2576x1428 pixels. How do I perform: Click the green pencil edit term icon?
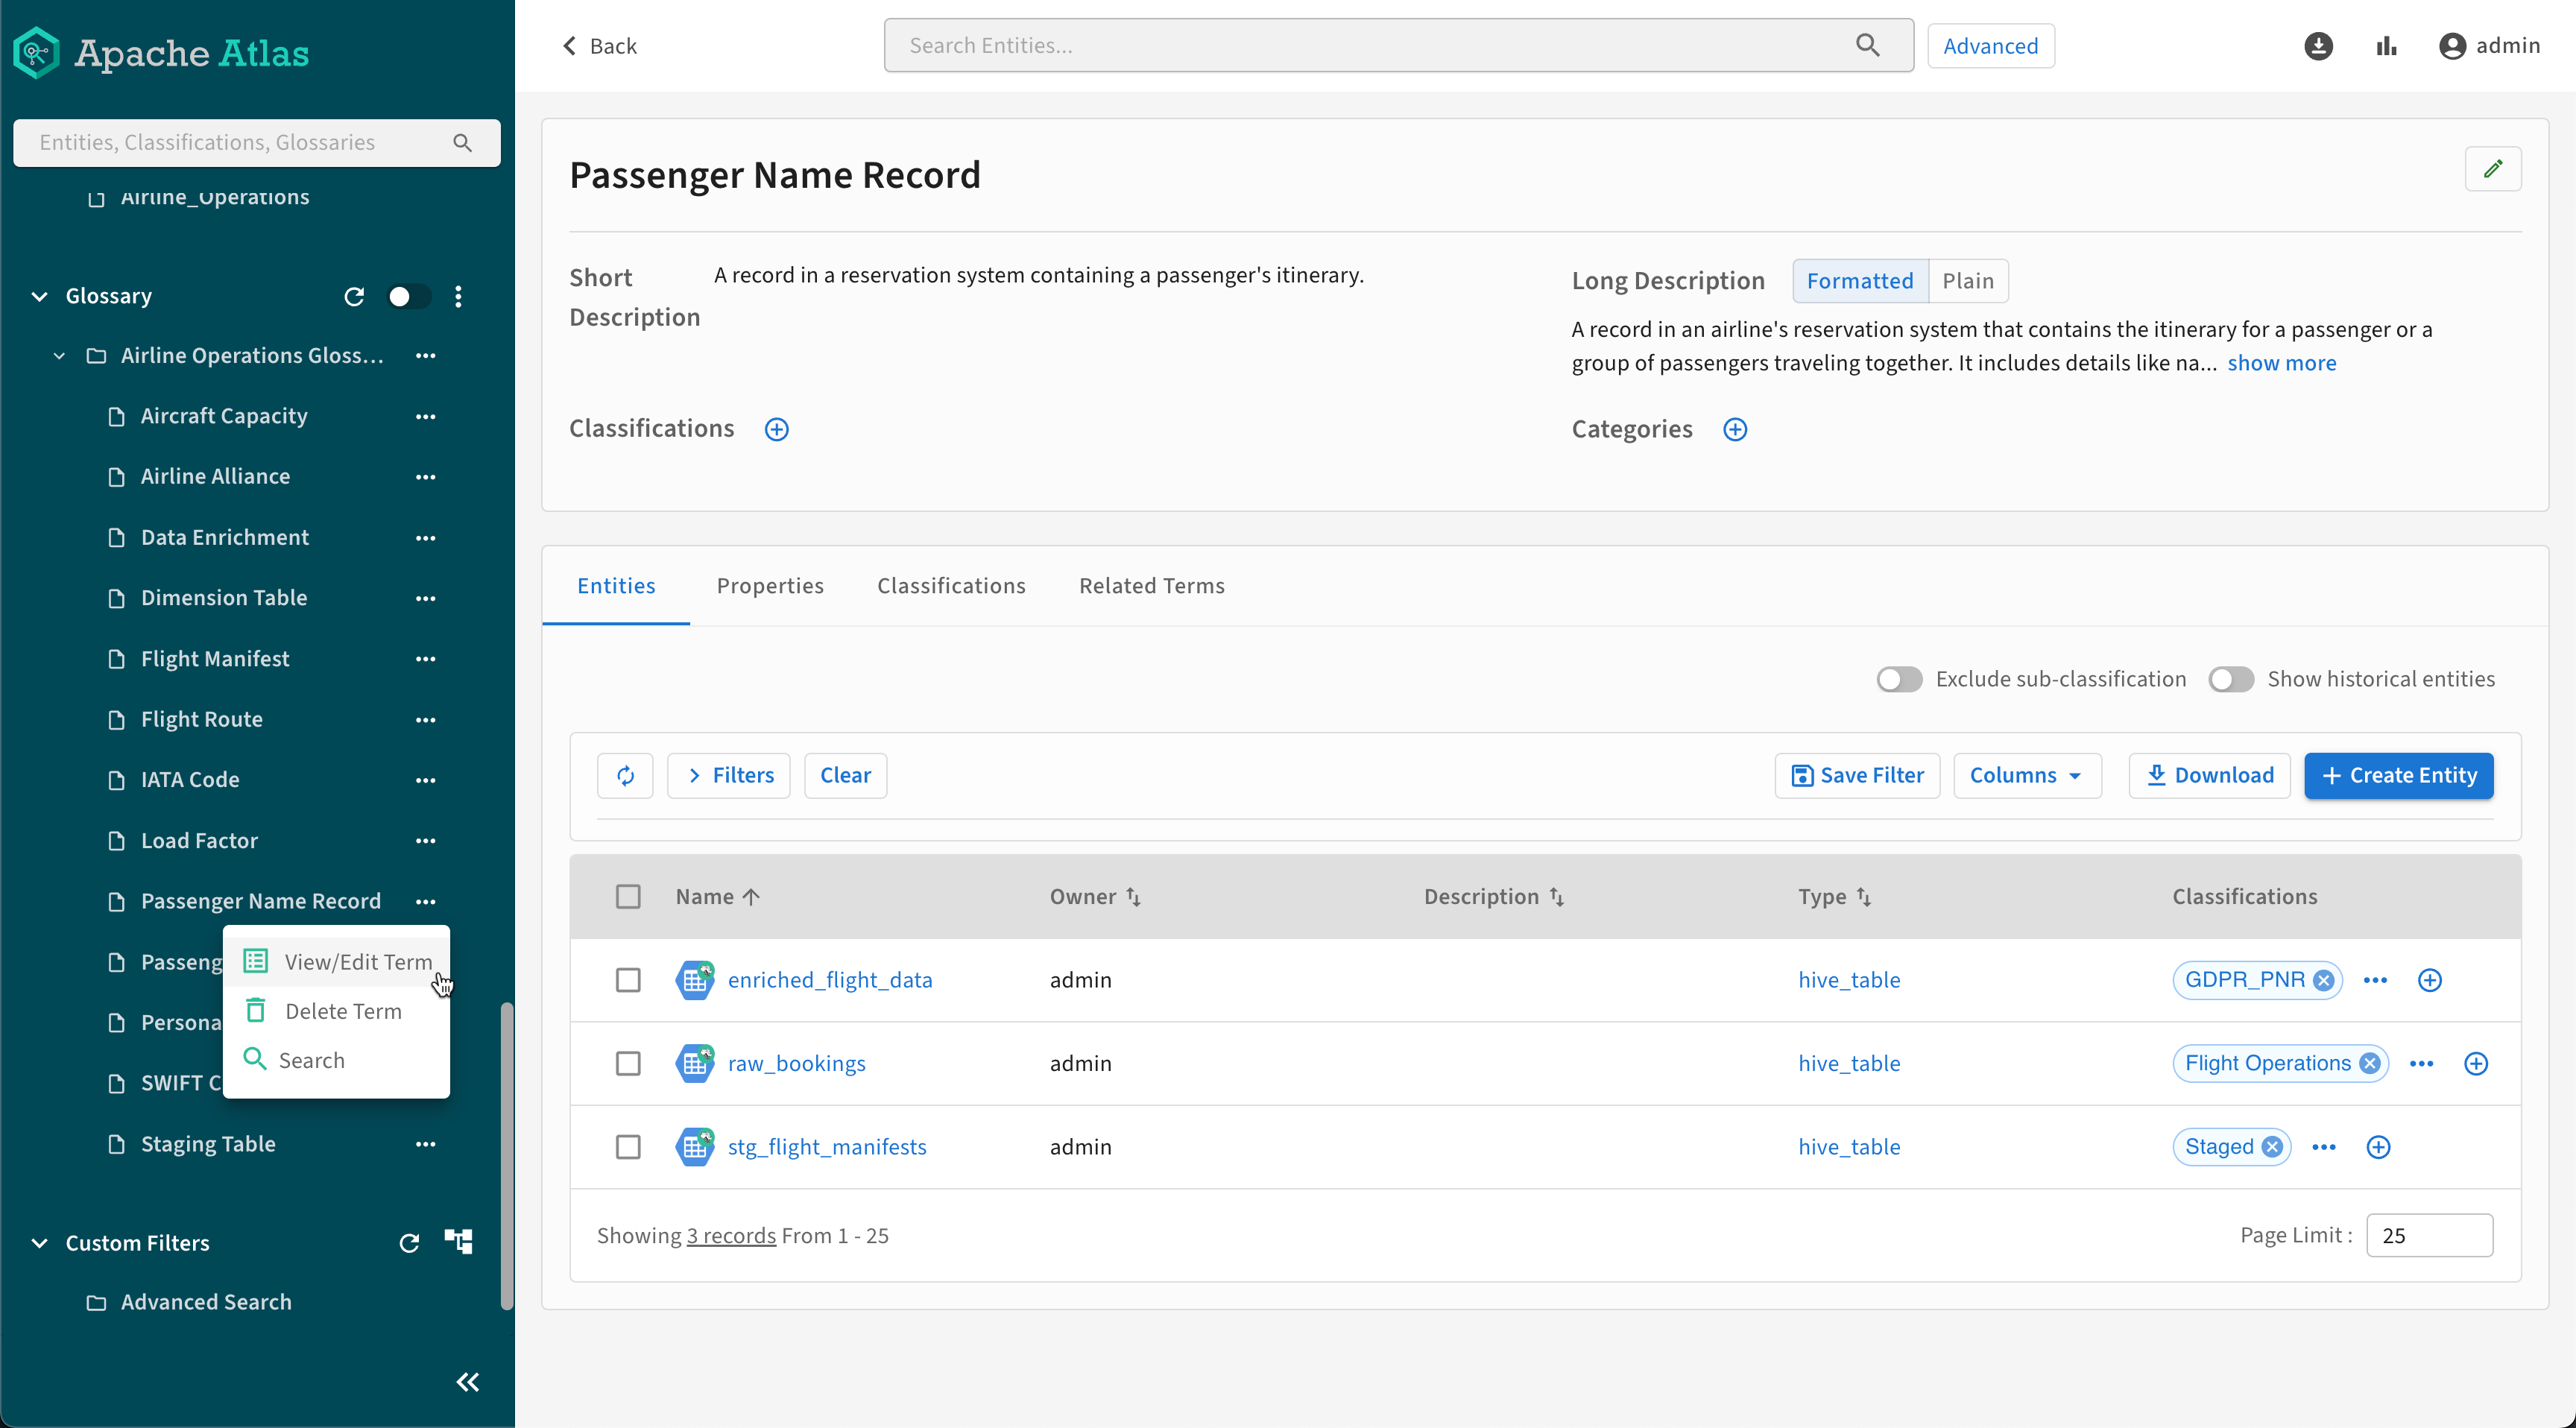tap(2492, 168)
